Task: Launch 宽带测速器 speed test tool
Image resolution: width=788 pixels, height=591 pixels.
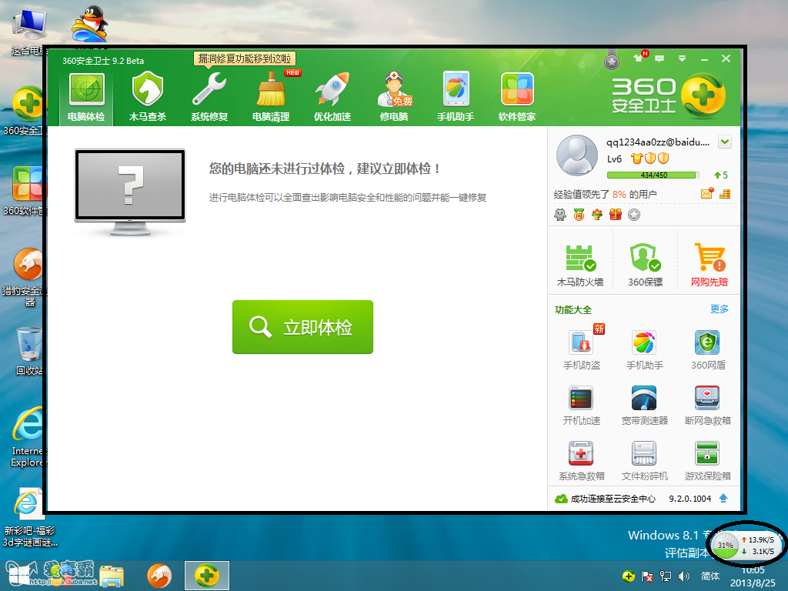Action: click(x=644, y=406)
